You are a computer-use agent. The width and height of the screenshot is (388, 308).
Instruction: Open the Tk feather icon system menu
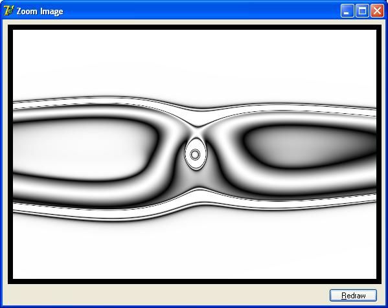point(9,11)
